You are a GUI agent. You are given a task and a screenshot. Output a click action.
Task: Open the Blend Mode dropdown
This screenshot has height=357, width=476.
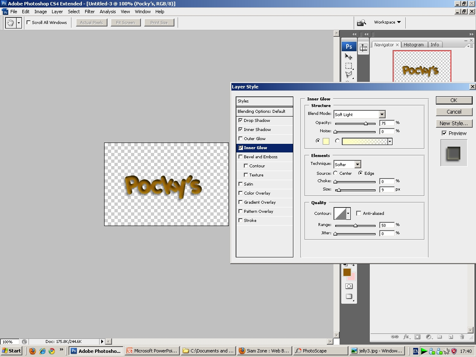[x=382, y=114]
